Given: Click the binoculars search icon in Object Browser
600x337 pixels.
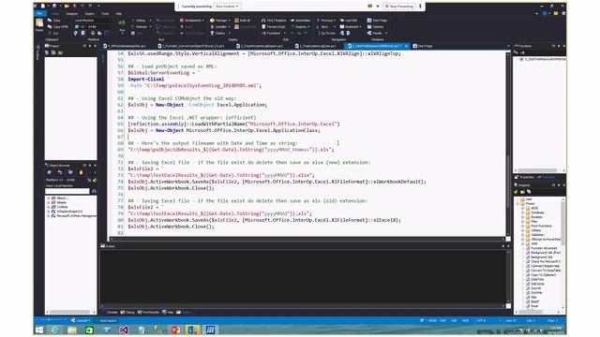Looking at the screenshot, I should (x=94, y=191).
